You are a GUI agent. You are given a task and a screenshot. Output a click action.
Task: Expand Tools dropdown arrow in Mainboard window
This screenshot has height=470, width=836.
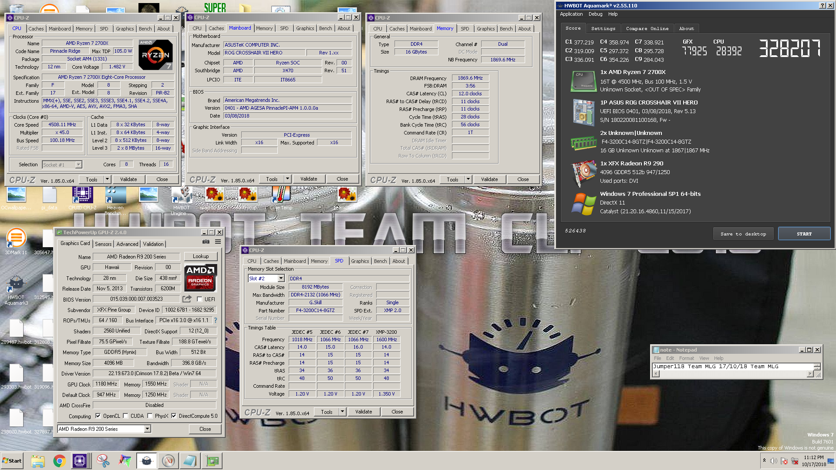[x=287, y=179]
